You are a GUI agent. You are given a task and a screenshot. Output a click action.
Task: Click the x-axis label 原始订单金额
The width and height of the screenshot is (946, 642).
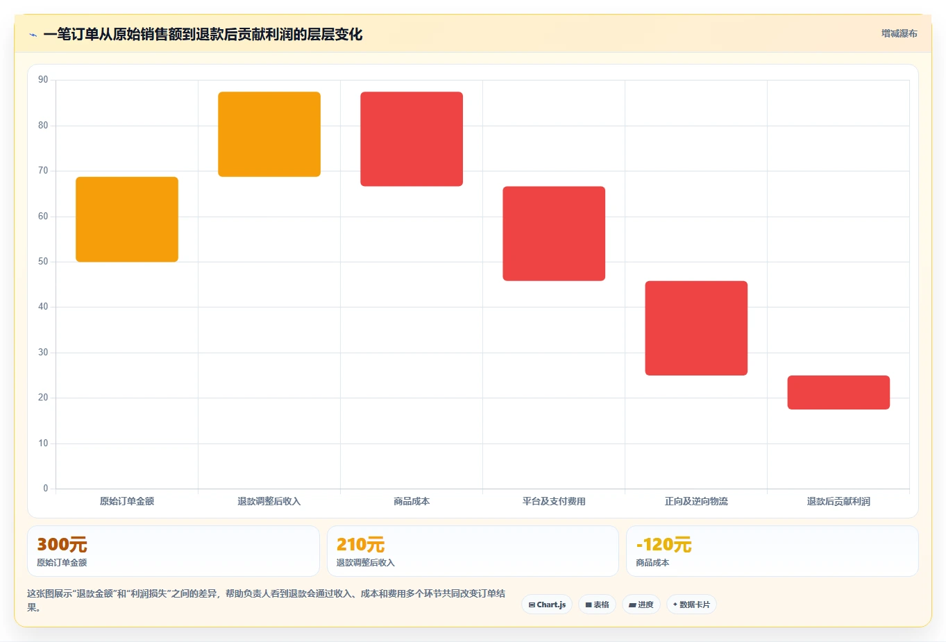tap(127, 501)
